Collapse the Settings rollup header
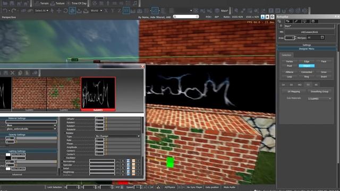The width and height of the screenshot is (340, 191). [x=307, y=45]
